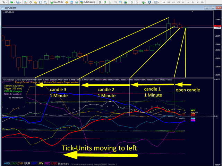
Task: Click the 'NZD -47 weakest' text
Action: pos(13,94)
